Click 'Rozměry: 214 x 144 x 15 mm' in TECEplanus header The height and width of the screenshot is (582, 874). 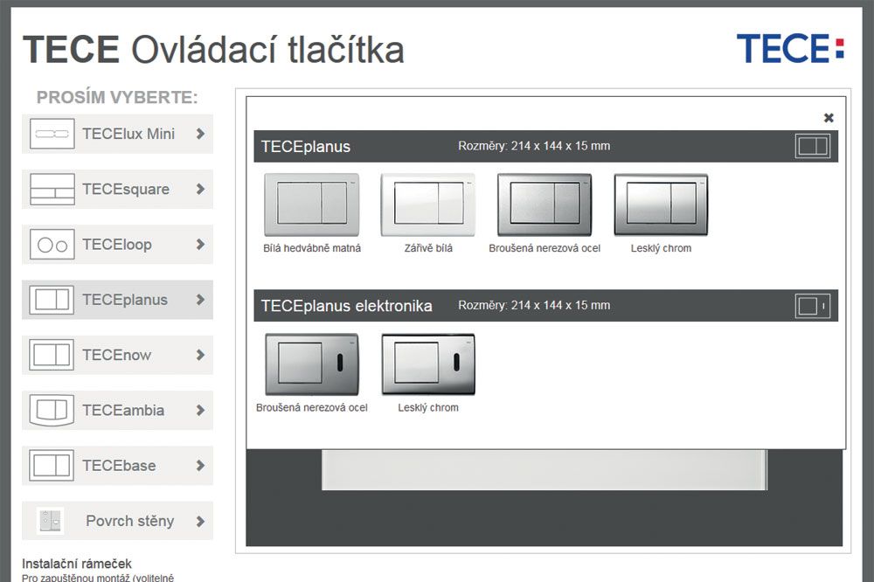coord(534,146)
